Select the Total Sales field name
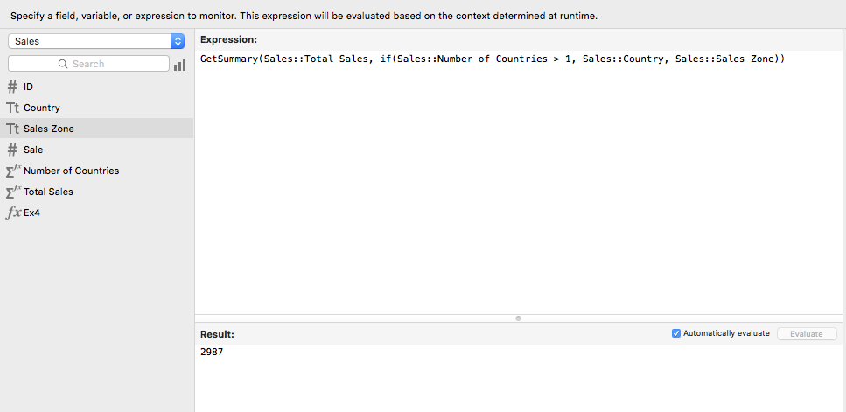 coord(48,192)
